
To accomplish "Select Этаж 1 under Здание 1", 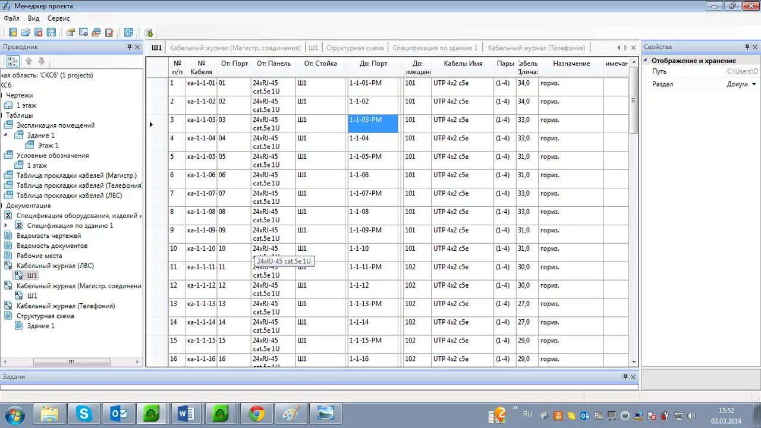I will click(x=48, y=145).
